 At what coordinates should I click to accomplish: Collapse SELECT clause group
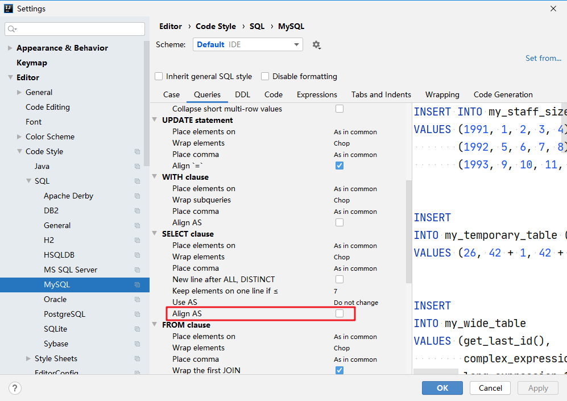(x=155, y=233)
